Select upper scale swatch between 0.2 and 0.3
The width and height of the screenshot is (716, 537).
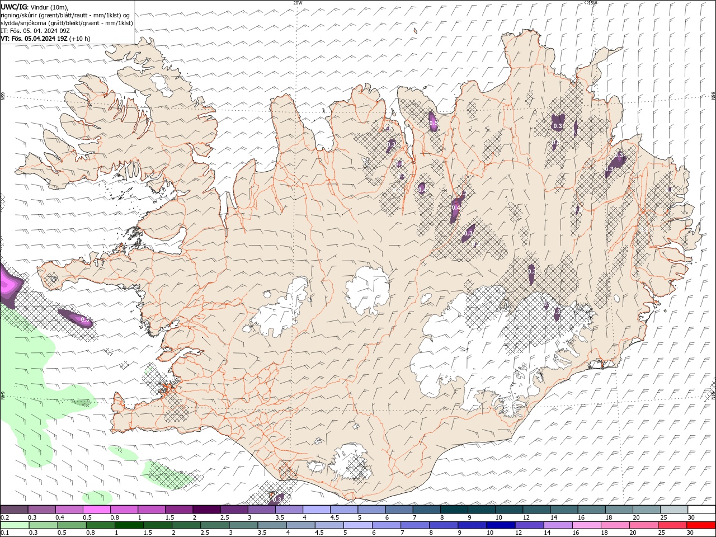(14, 509)
